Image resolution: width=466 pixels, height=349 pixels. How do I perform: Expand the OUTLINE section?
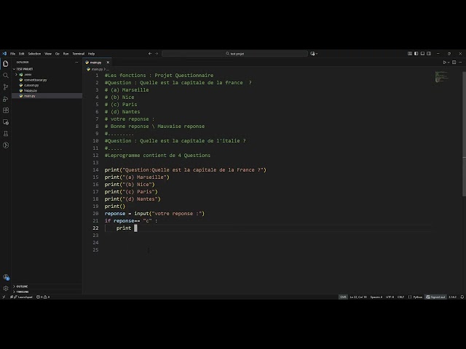coord(47,286)
